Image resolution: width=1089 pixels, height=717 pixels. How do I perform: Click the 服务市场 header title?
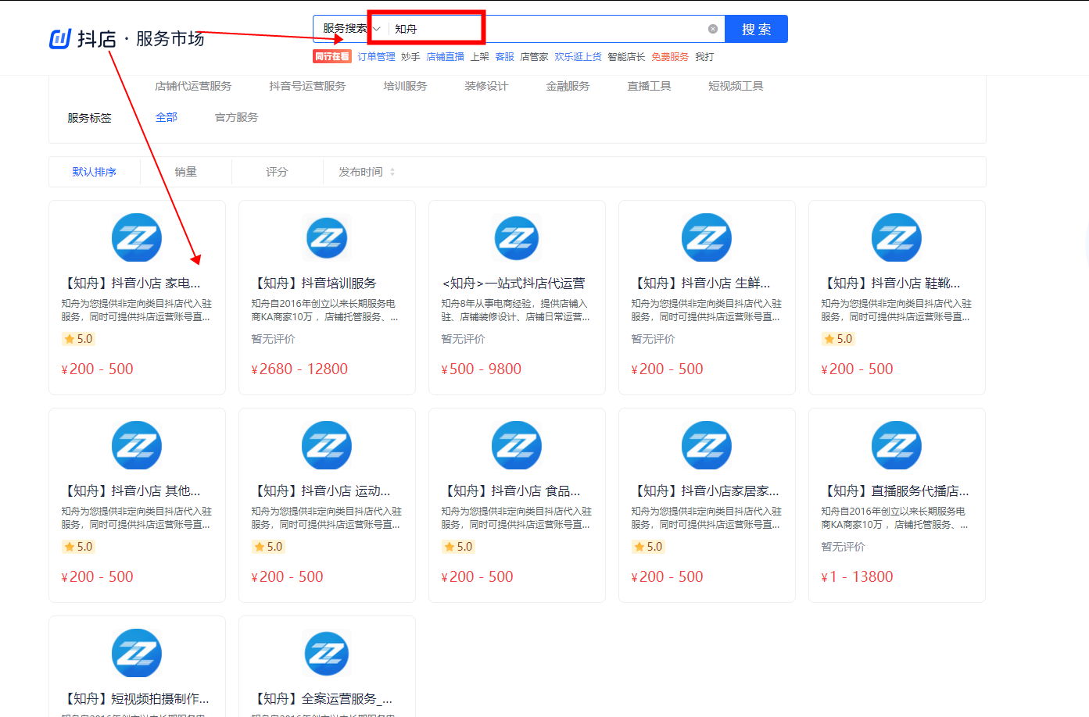pyautogui.click(x=170, y=38)
